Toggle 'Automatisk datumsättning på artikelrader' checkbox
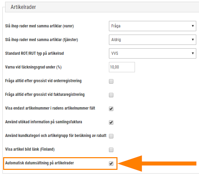This screenshot has width=199, height=176. tap(111, 163)
